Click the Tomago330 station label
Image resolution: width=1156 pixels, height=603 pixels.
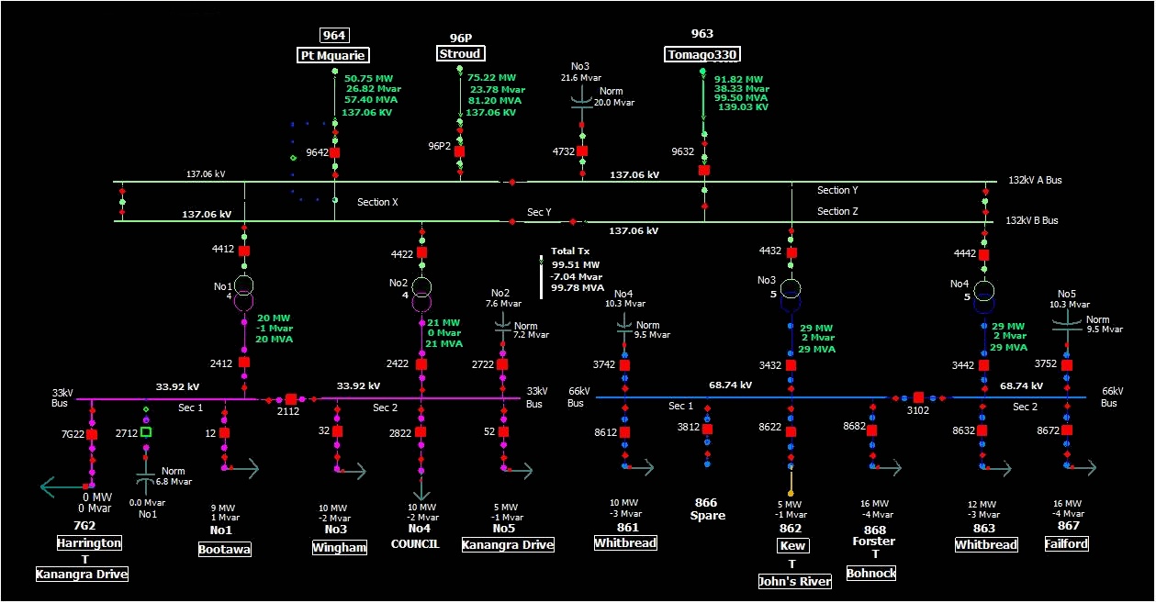pos(702,54)
